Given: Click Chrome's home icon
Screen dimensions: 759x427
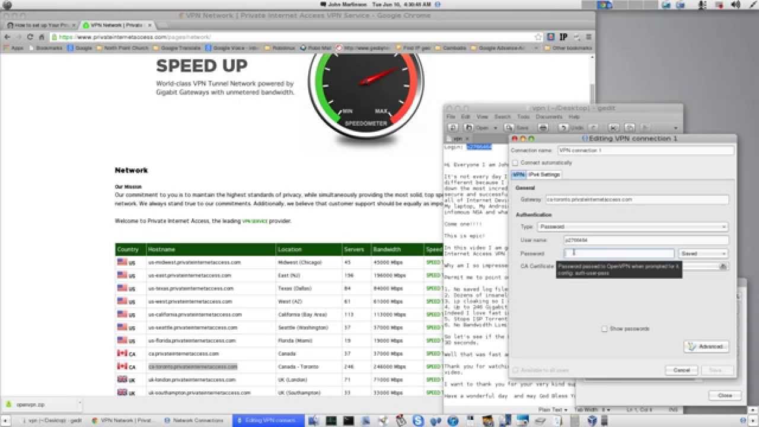Looking at the screenshot, I should [42, 37].
